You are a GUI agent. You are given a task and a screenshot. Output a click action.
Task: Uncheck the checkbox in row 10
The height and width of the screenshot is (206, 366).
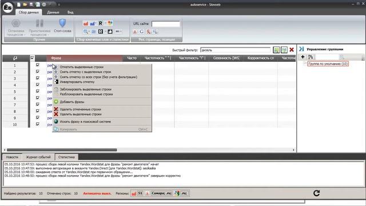(38, 124)
